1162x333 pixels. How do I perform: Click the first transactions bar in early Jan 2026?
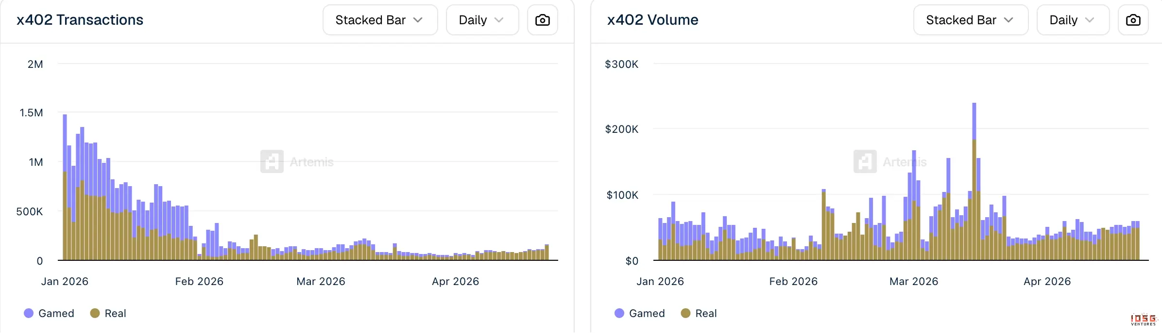65,187
